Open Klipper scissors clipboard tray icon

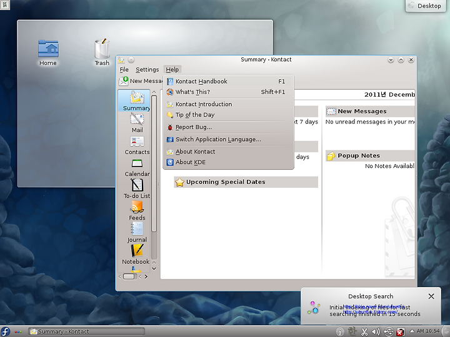pyautogui.click(x=364, y=332)
